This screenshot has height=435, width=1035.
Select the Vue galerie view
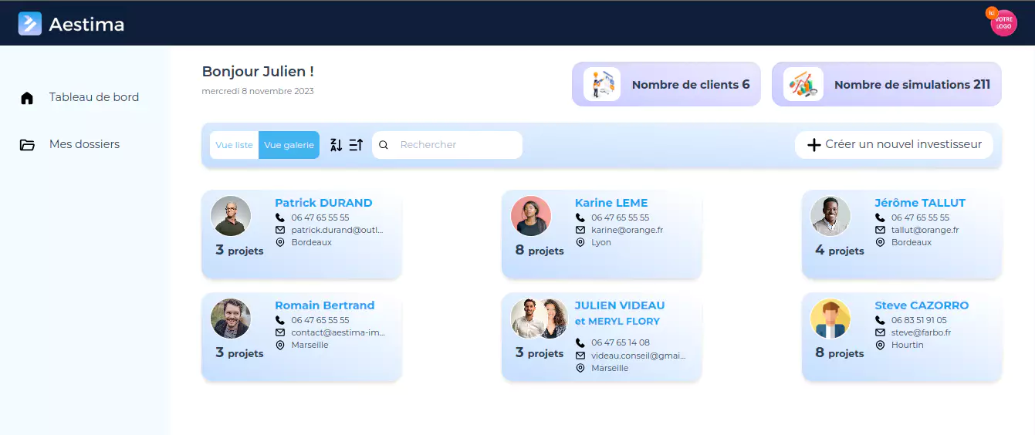289,145
